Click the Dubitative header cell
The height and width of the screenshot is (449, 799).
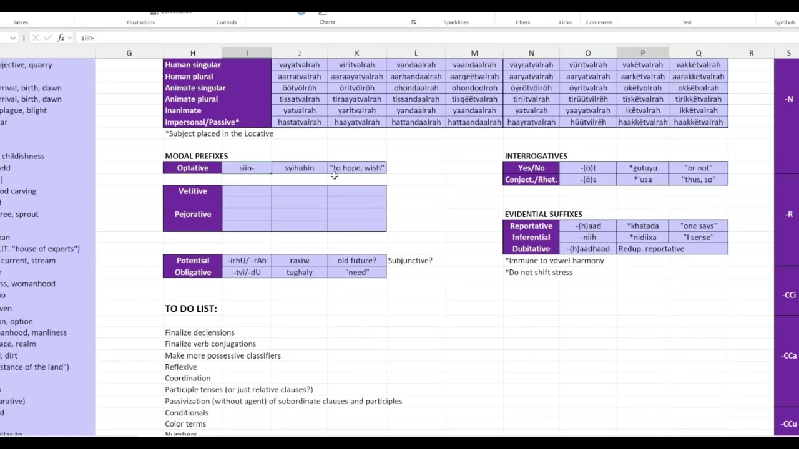[x=531, y=249]
